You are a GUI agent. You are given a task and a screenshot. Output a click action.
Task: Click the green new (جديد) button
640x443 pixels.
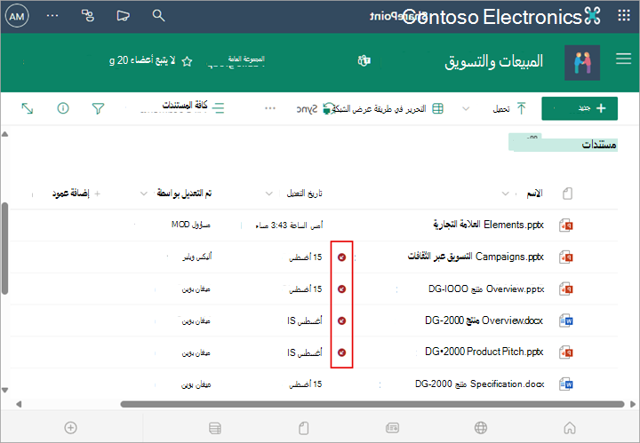pyautogui.click(x=580, y=108)
